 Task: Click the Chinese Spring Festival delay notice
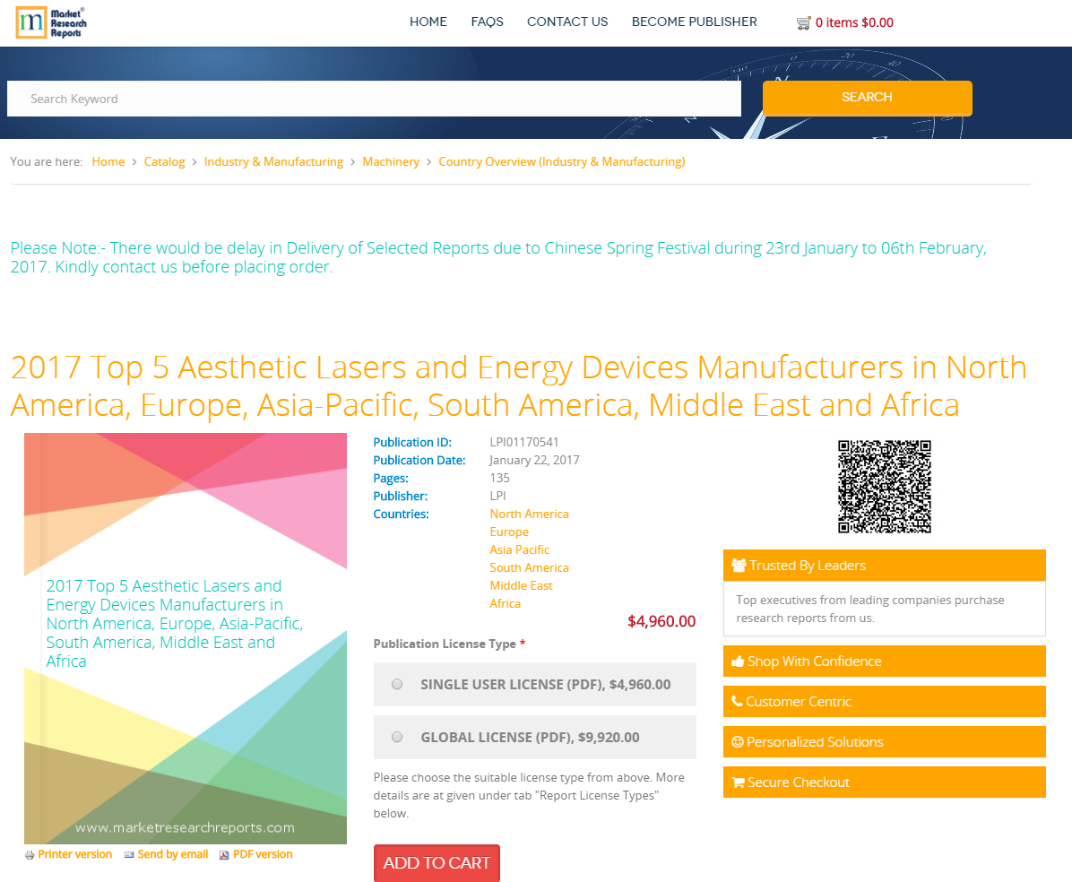(x=498, y=257)
